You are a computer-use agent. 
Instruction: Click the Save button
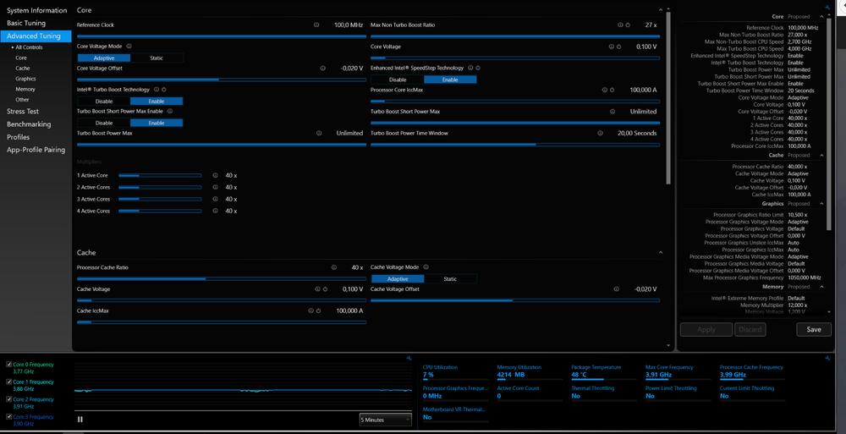(813, 329)
